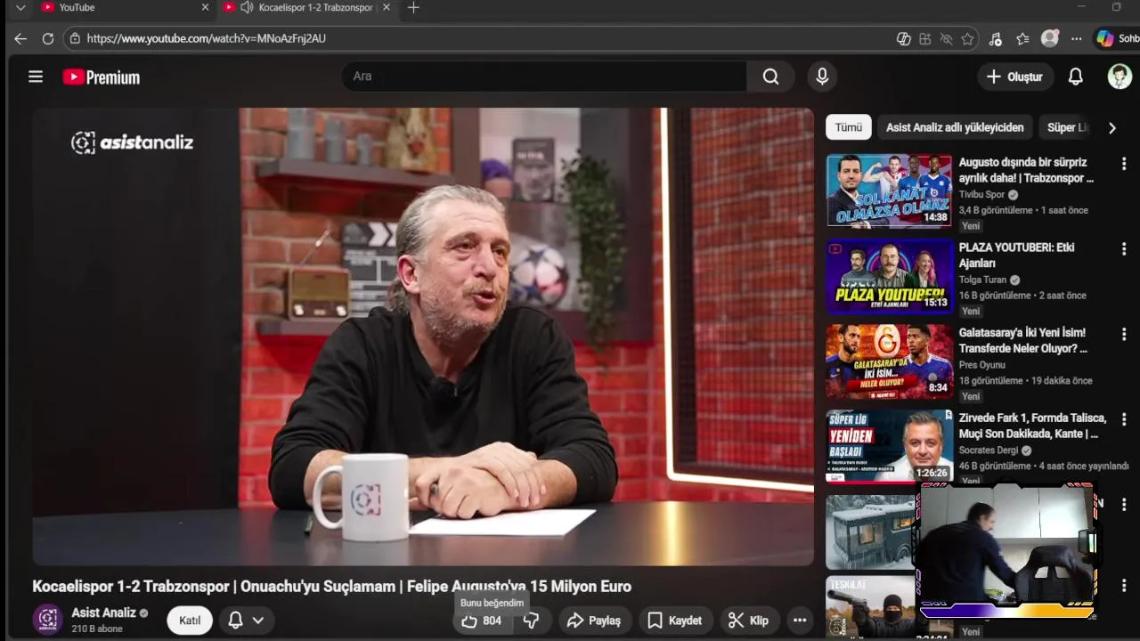The image size is (1140, 641).
Task: Open Augusto dışında bir sürpriz video thumbnail
Action: [x=889, y=191]
